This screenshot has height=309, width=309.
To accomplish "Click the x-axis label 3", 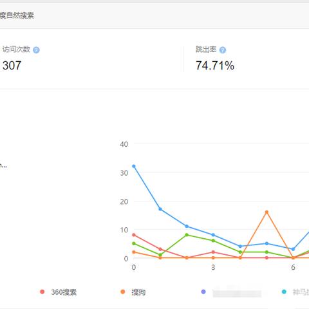I will [x=213, y=267].
